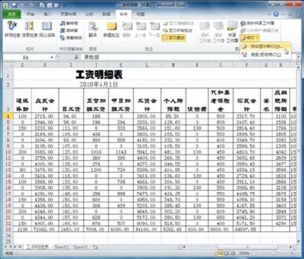Open the 同义词库 thesaurus

(x=47, y=29)
